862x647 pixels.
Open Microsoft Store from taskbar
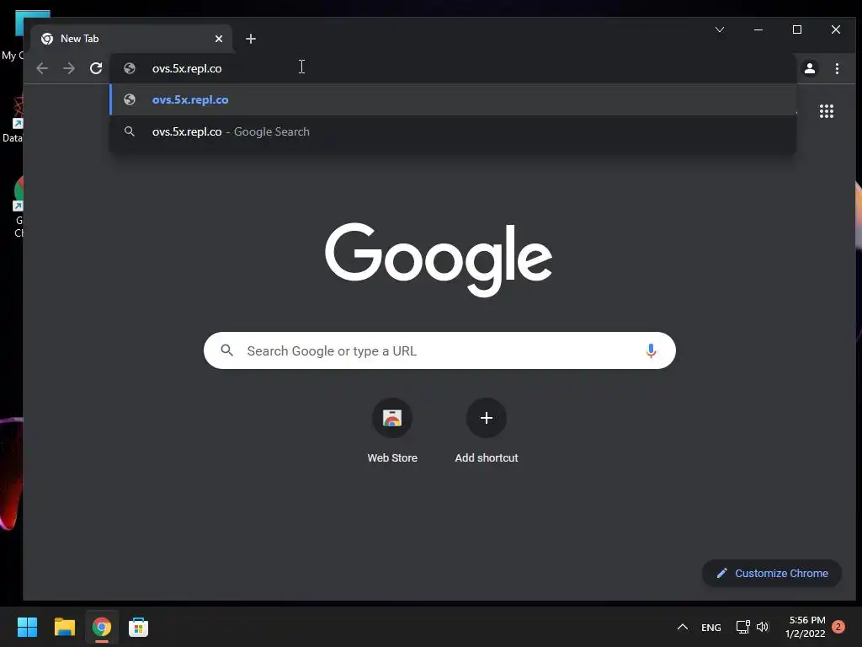[x=138, y=627]
